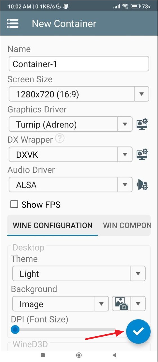This screenshot has height=362, width=158.
Task: Open Graphics Driver settings icon
Action: click(142, 124)
